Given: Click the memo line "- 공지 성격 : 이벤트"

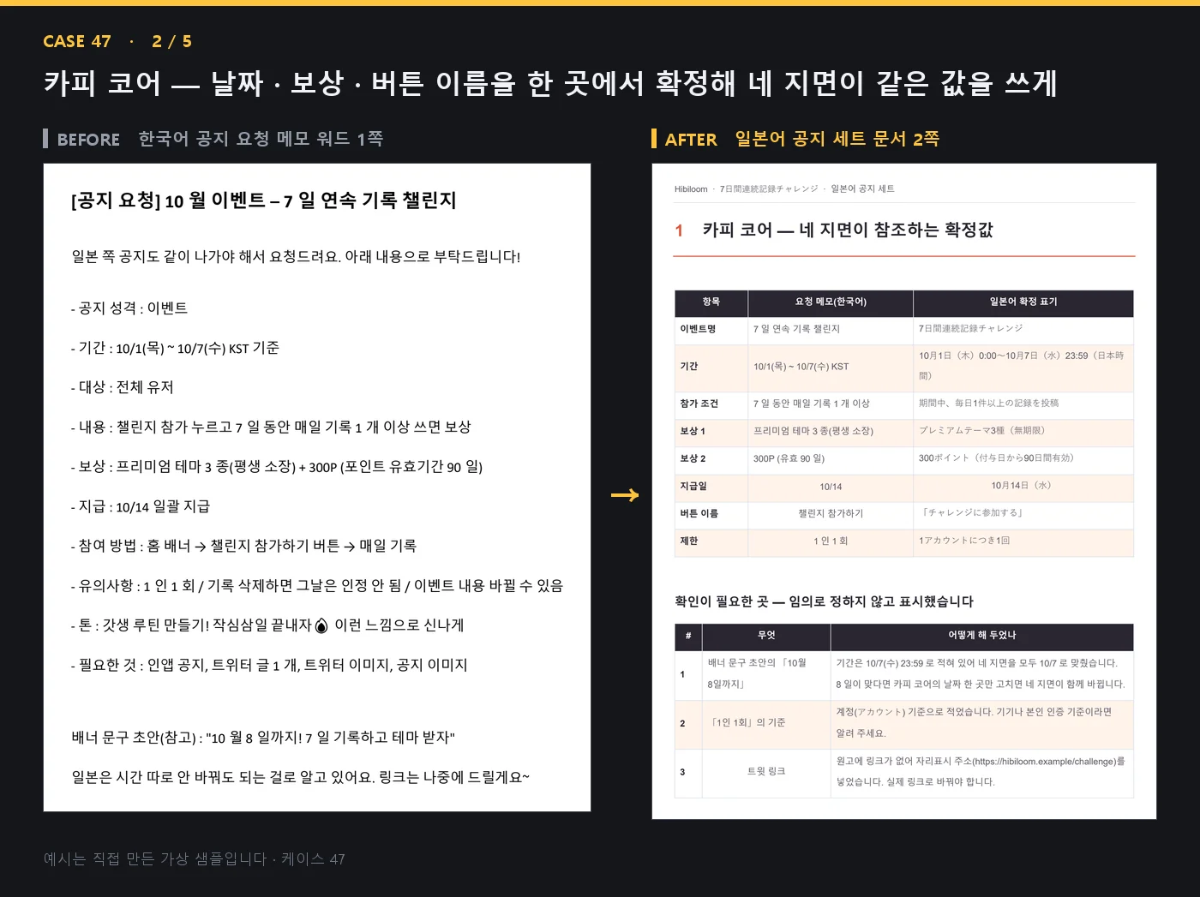Looking at the screenshot, I should pos(129,308).
